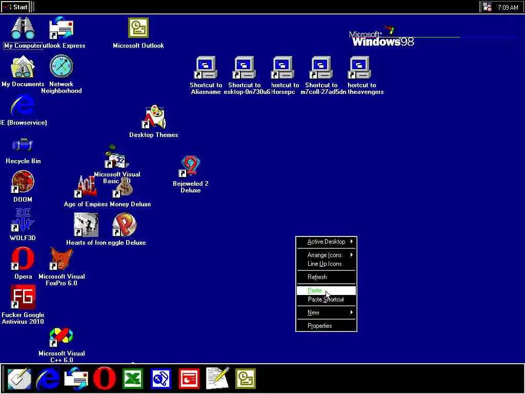Image resolution: width=525 pixels, height=394 pixels.
Task: Select the Microsoft Outlook desktop icon
Action: 138,28
